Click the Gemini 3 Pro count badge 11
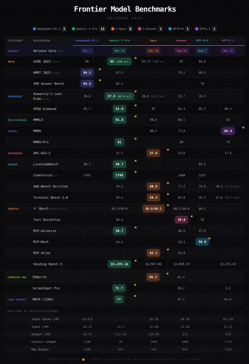Image resolution: width=249 pixels, height=364 pixels. click(103, 29)
